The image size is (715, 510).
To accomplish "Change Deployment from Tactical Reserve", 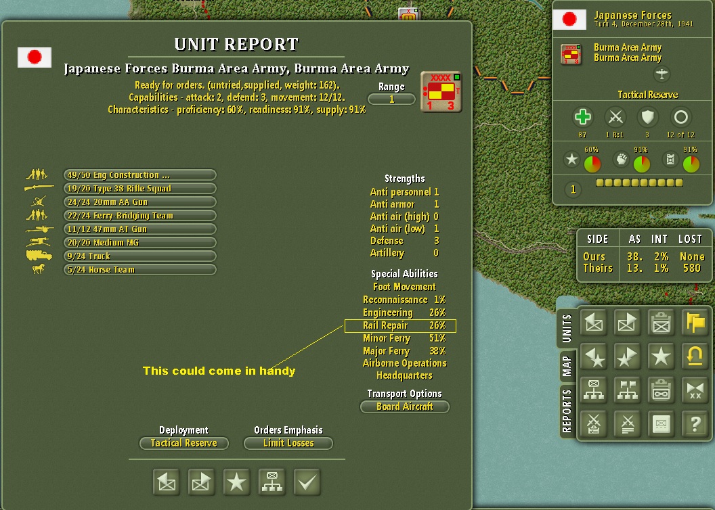I will (183, 443).
